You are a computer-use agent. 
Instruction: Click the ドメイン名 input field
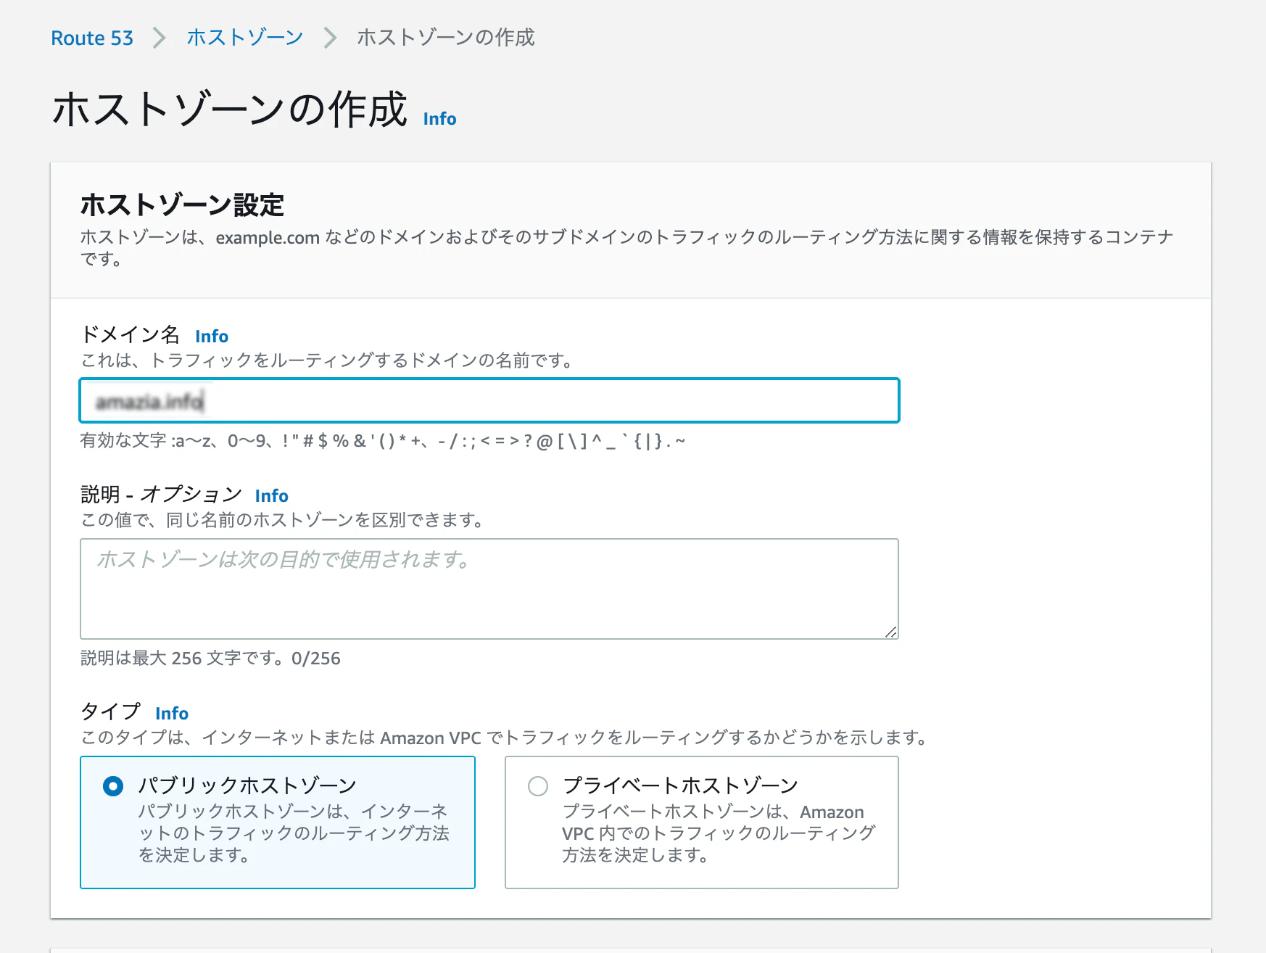point(489,400)
